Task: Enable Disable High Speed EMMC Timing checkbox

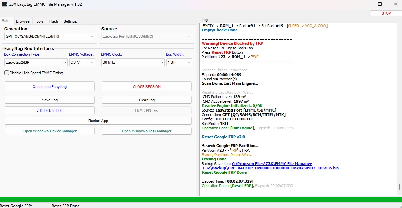Action: [7, 73]
